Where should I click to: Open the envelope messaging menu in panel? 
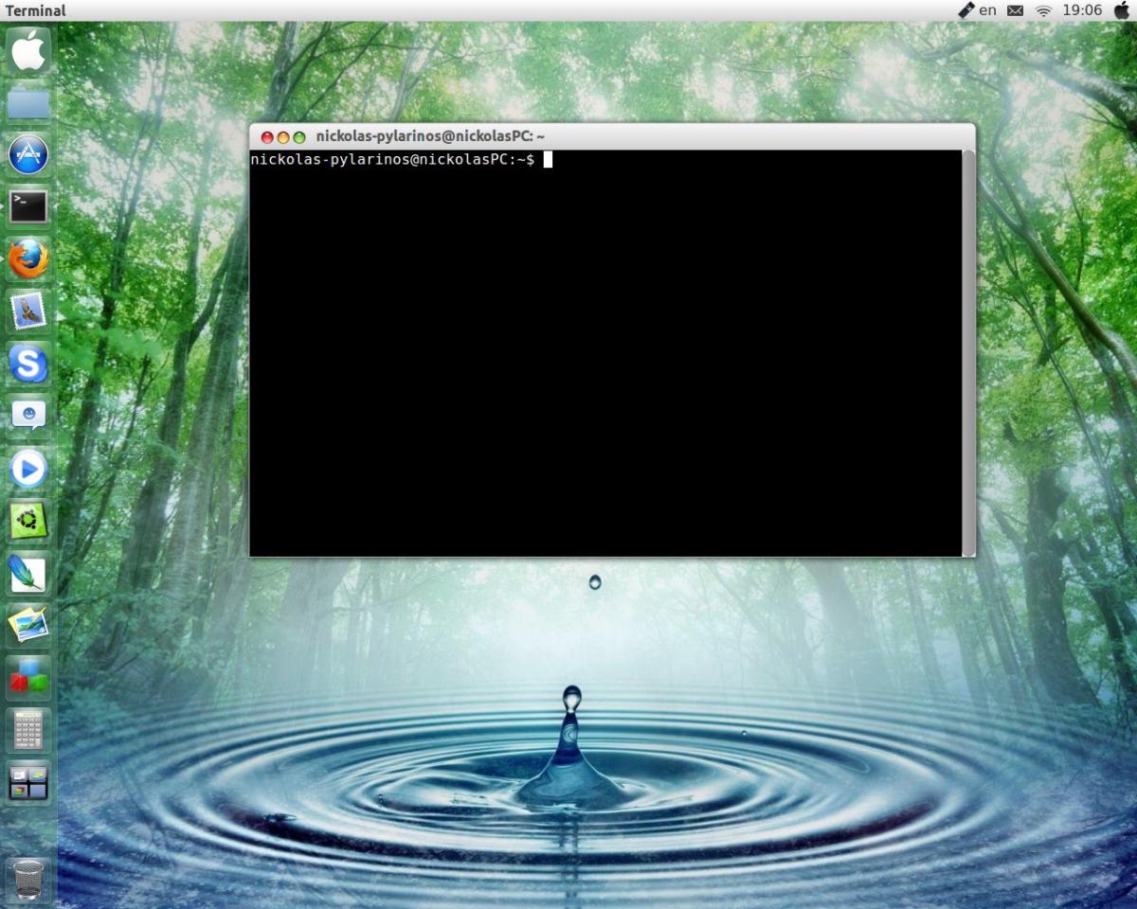(1015, 10)
